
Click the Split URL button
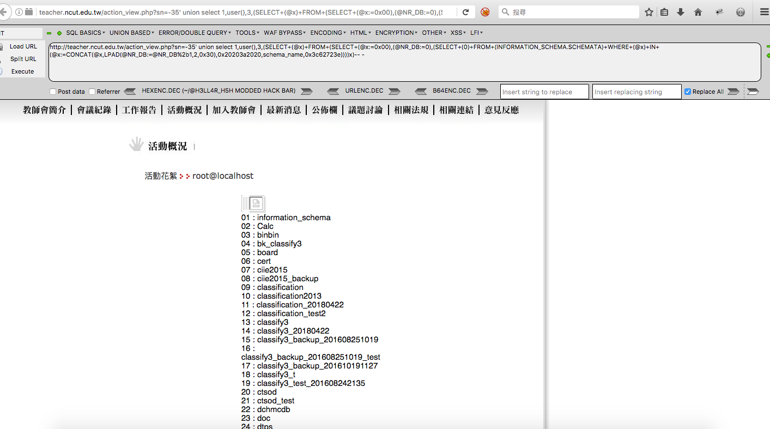click(23, 59)
